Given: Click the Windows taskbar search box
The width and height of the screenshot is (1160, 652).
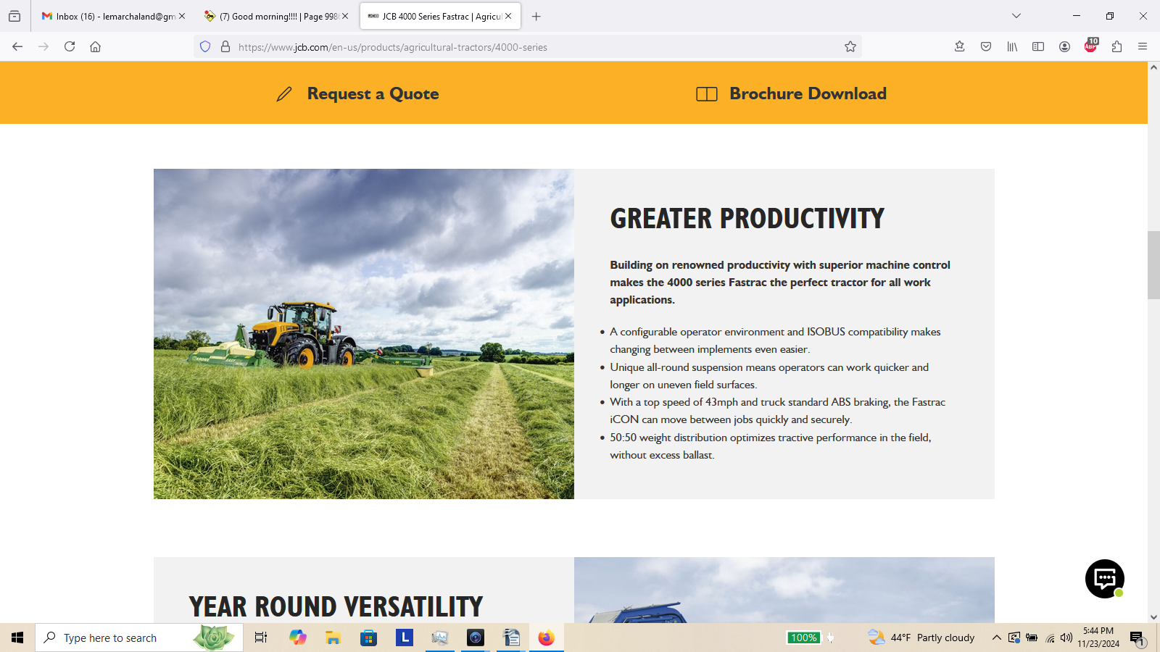Looking at the screenshot, I should (139, 638).
